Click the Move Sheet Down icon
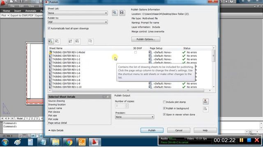This screenshot has height=148, width=263. click(77, 41)
